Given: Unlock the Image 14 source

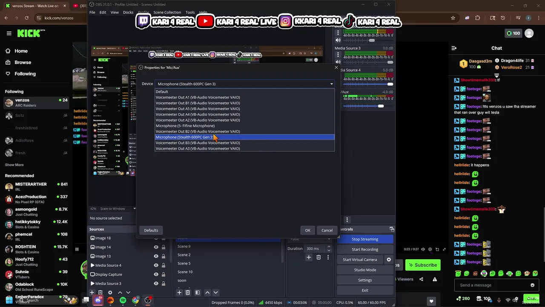Looking at the screenshot, I should tap(163, 247).
